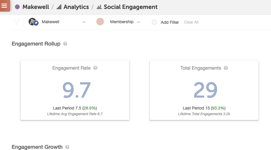The width and height of the screenshot is (271, 150).
Task: Click the funnel filter icon
Action: (16, 22)
